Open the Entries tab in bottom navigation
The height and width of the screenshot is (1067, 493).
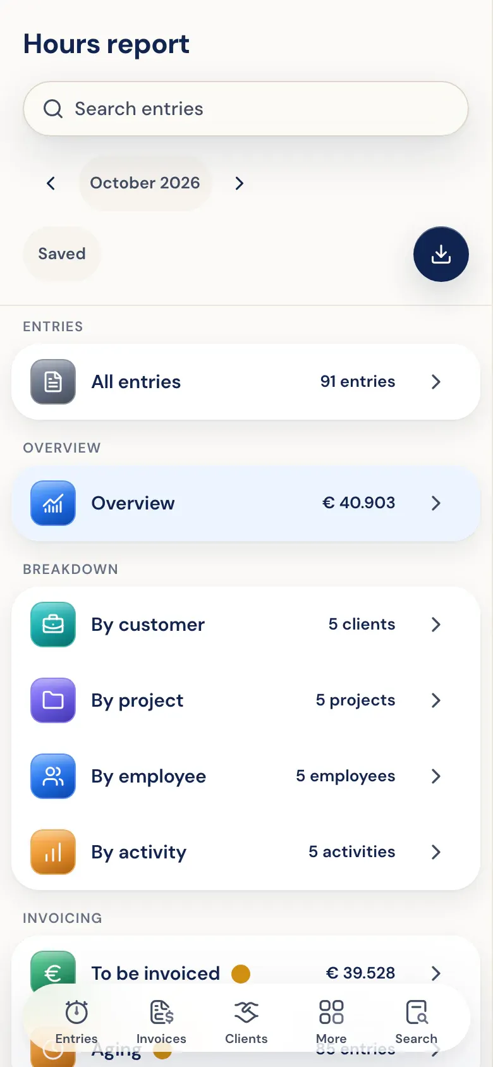click(x=76, y=1021)
